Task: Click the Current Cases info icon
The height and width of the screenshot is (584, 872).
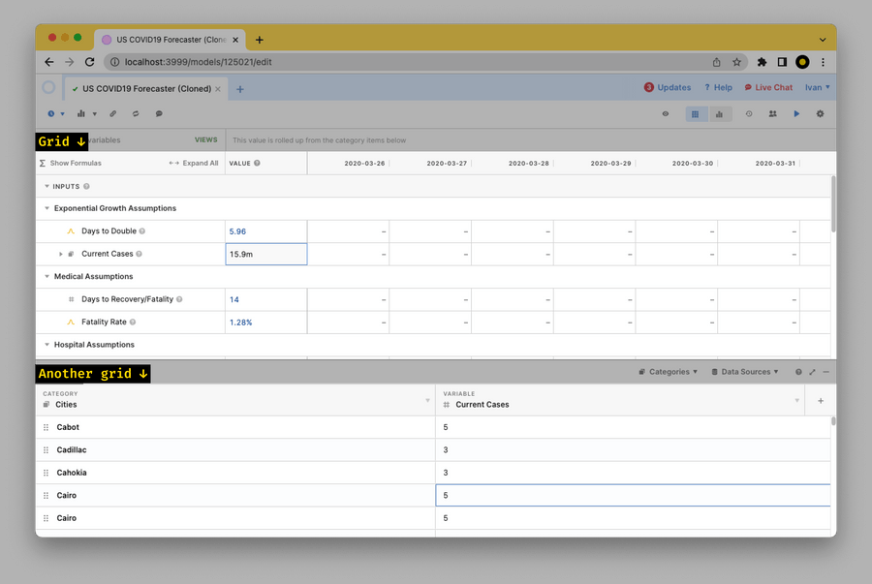Action: tap(139, 254)
